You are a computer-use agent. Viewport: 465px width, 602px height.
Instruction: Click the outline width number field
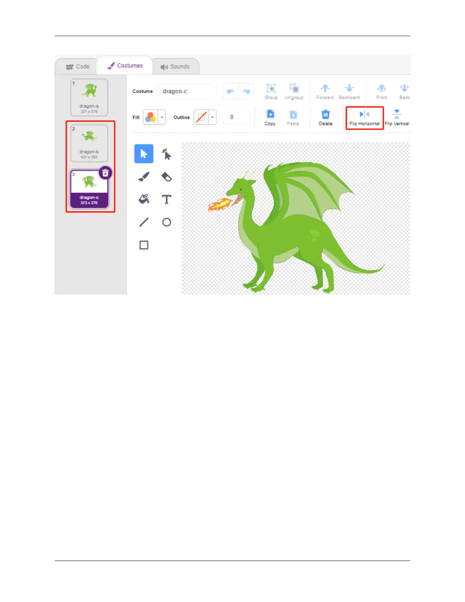[236, 117]
